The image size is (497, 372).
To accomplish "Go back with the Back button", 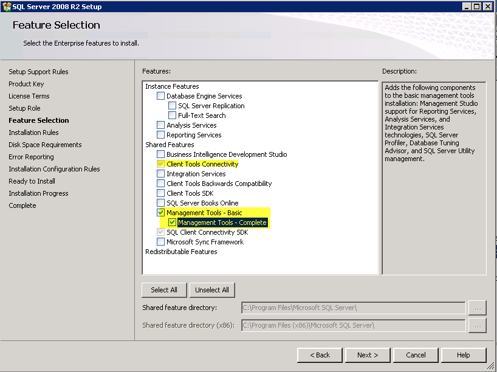I will click(320, 355).
